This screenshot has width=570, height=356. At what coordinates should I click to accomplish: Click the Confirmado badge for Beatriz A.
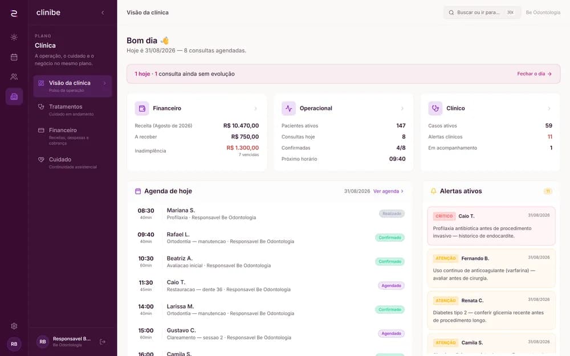[x=390, y=261]
